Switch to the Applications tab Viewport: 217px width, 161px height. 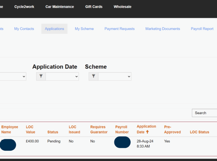[54, 29]
